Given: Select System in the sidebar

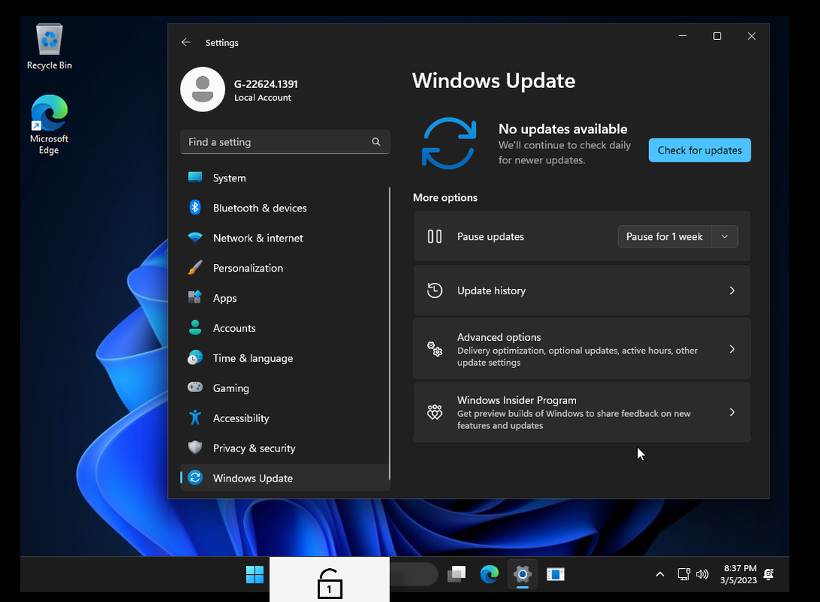Looking at the screenshot, I should (285, 178).
